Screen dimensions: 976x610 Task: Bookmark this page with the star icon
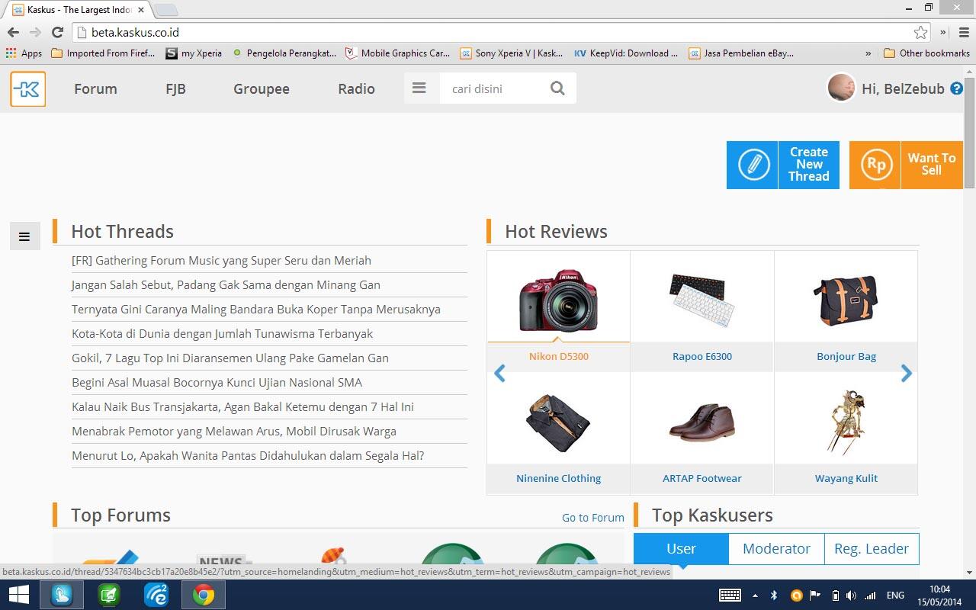coord(920,32)
